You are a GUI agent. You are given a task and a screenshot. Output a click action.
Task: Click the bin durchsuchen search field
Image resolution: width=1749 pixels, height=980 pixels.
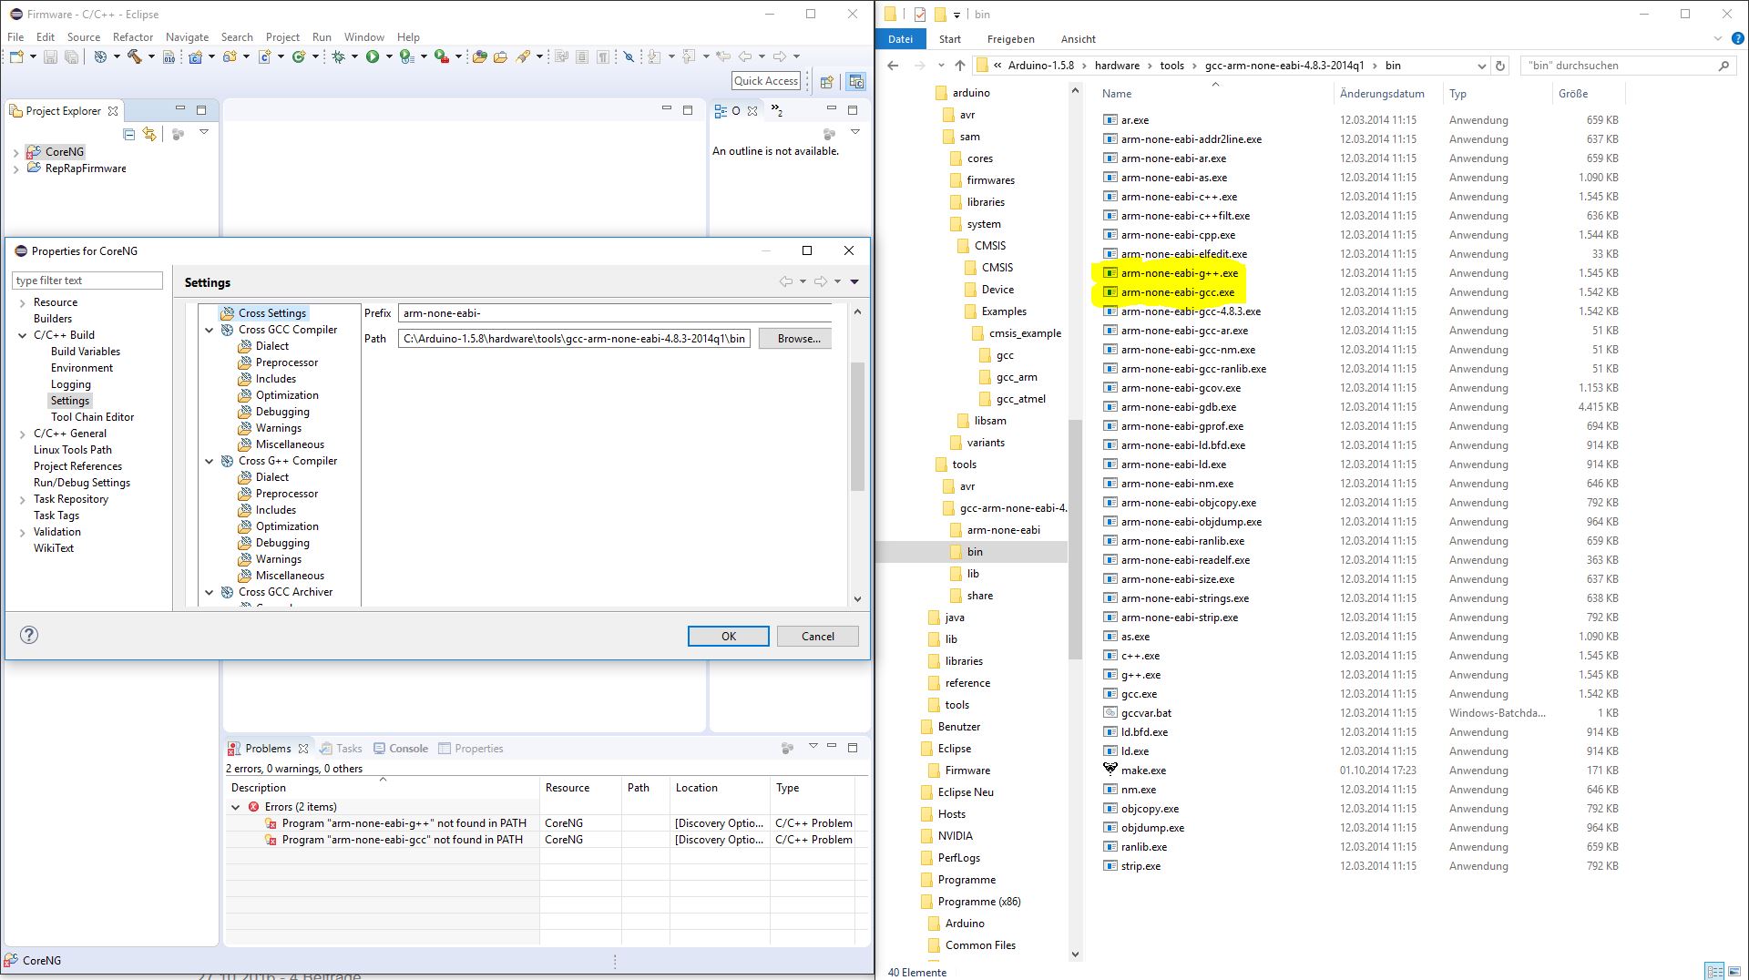[x=1621, y=66]
